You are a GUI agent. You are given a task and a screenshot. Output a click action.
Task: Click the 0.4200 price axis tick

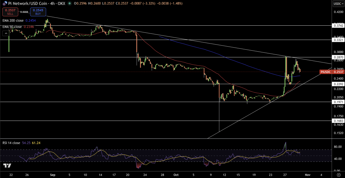tap(338, 12)
